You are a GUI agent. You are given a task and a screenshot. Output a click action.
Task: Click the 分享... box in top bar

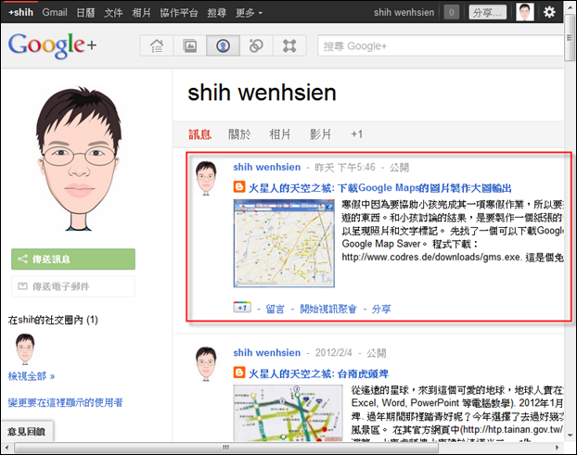coord(488,12)
